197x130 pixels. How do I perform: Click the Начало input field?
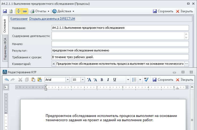(120, 44)
